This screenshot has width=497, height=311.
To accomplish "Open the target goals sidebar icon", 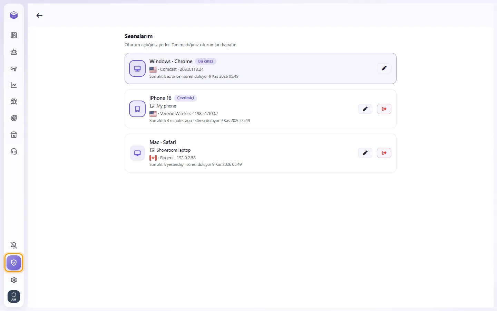I will 14,118.
